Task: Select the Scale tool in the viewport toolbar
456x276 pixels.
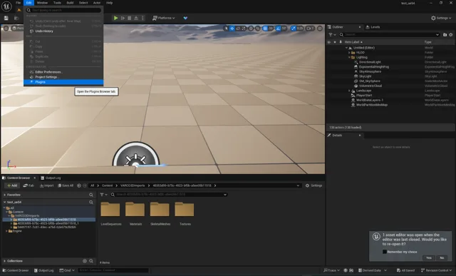Action: (244, 29)
